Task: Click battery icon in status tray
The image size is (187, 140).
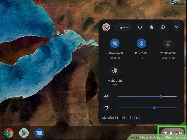Action: [171, 133]
